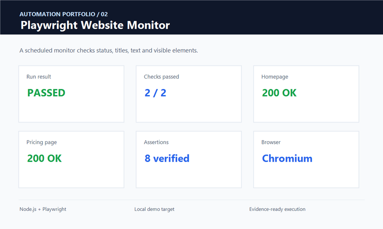Click the scheduled monitor description sentence
383x229 pixels.
tap(109, 51)
